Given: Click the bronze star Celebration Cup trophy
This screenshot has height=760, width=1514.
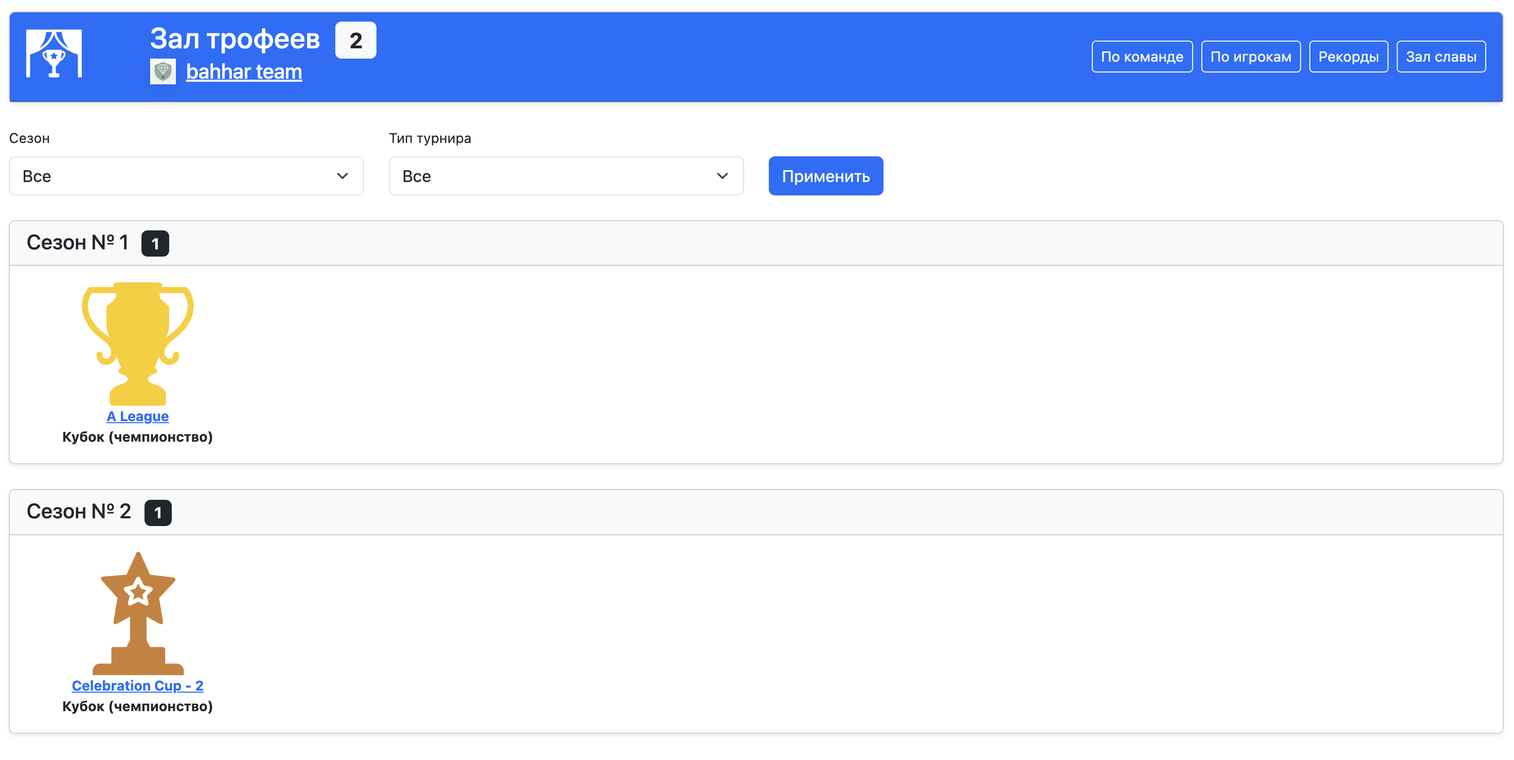Looking at the screenshot, I should coord(137,612).
